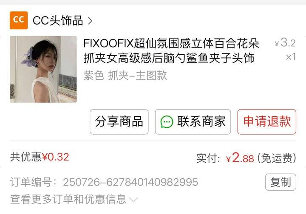Tap the CC头饰品 store name

[x=58, y=20]
